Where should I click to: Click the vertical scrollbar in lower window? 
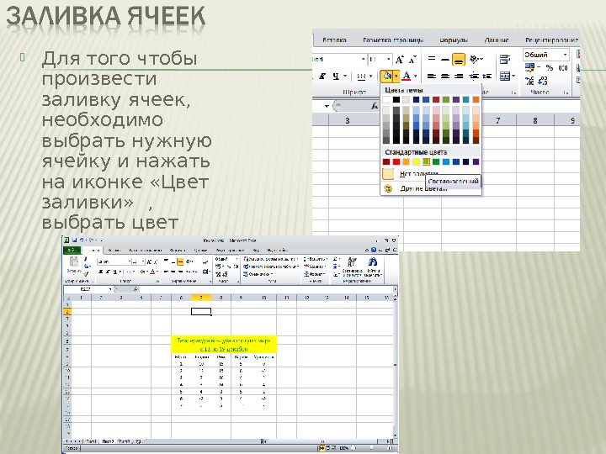395,367
